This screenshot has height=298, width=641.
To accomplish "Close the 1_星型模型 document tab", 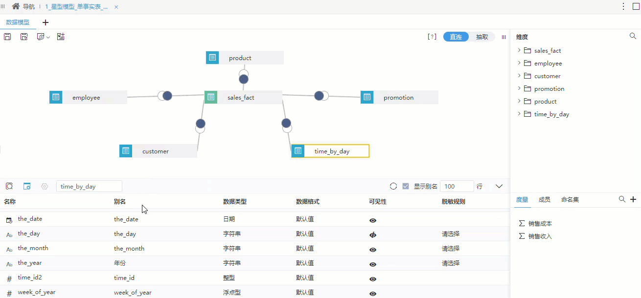I will coord(116,7).
